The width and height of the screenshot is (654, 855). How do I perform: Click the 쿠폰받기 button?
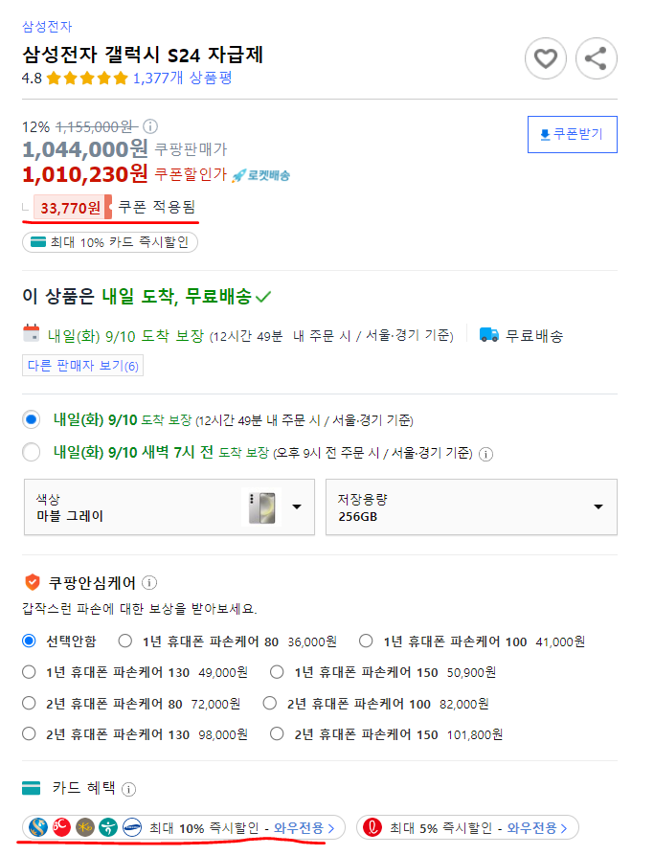[573, 134]
